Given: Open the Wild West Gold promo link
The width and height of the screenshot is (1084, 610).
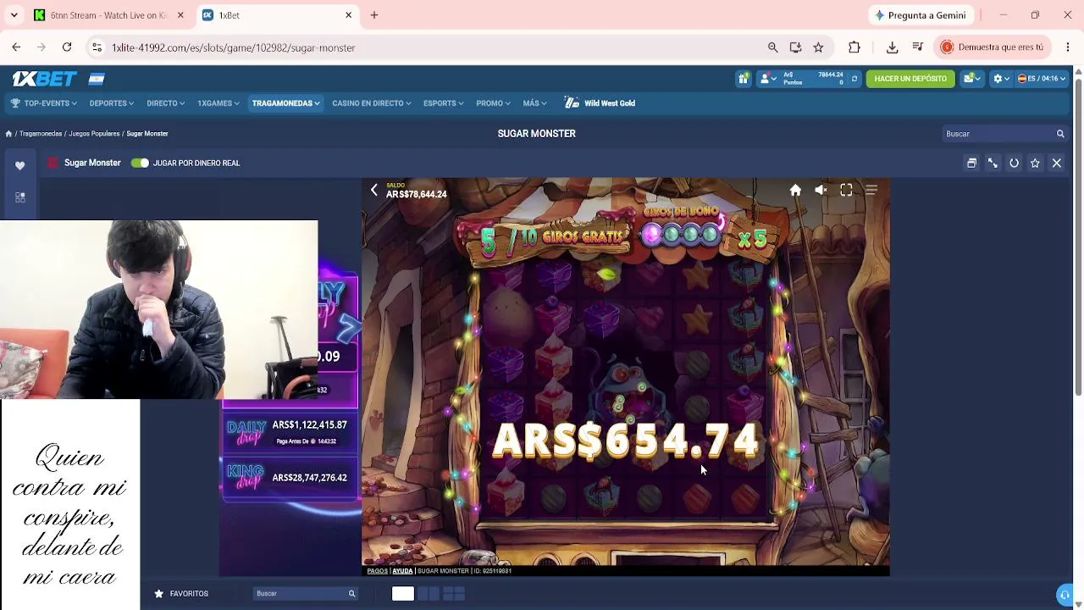Looking at the screenshot, I should (600, 103).
